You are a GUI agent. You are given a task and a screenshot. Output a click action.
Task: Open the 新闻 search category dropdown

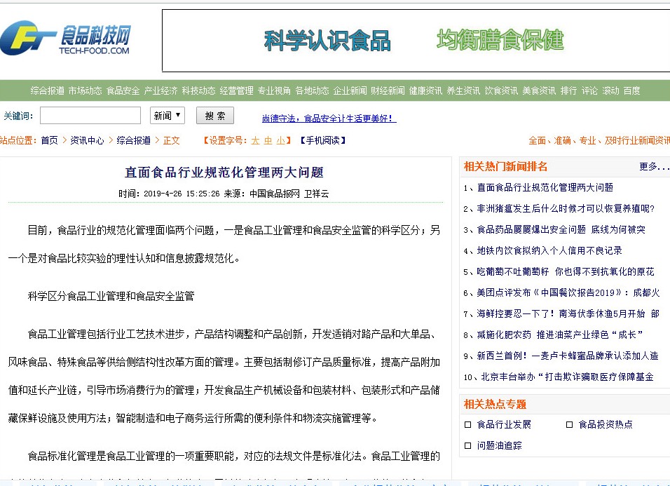click(x=167, y=115)
